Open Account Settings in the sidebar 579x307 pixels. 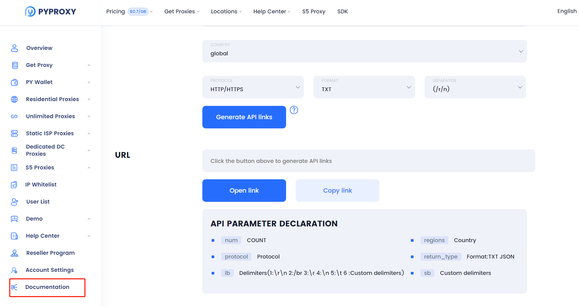coord(50,270)
